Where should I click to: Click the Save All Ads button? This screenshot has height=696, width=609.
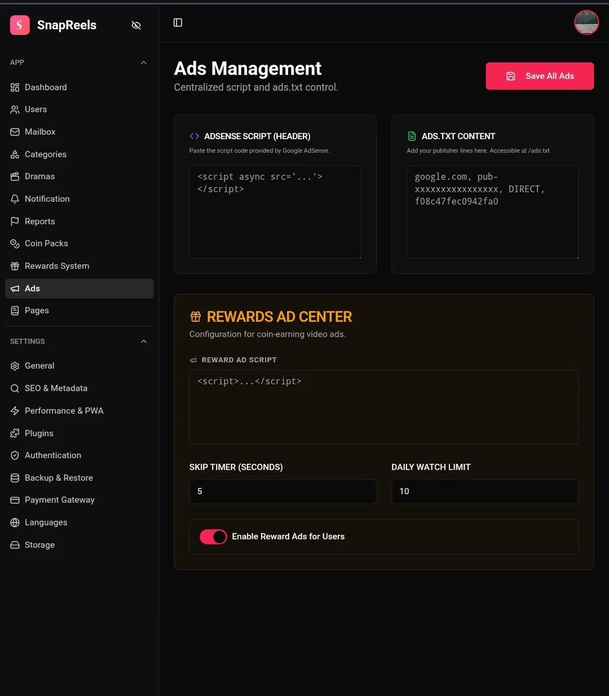click(x=539, y=76)
